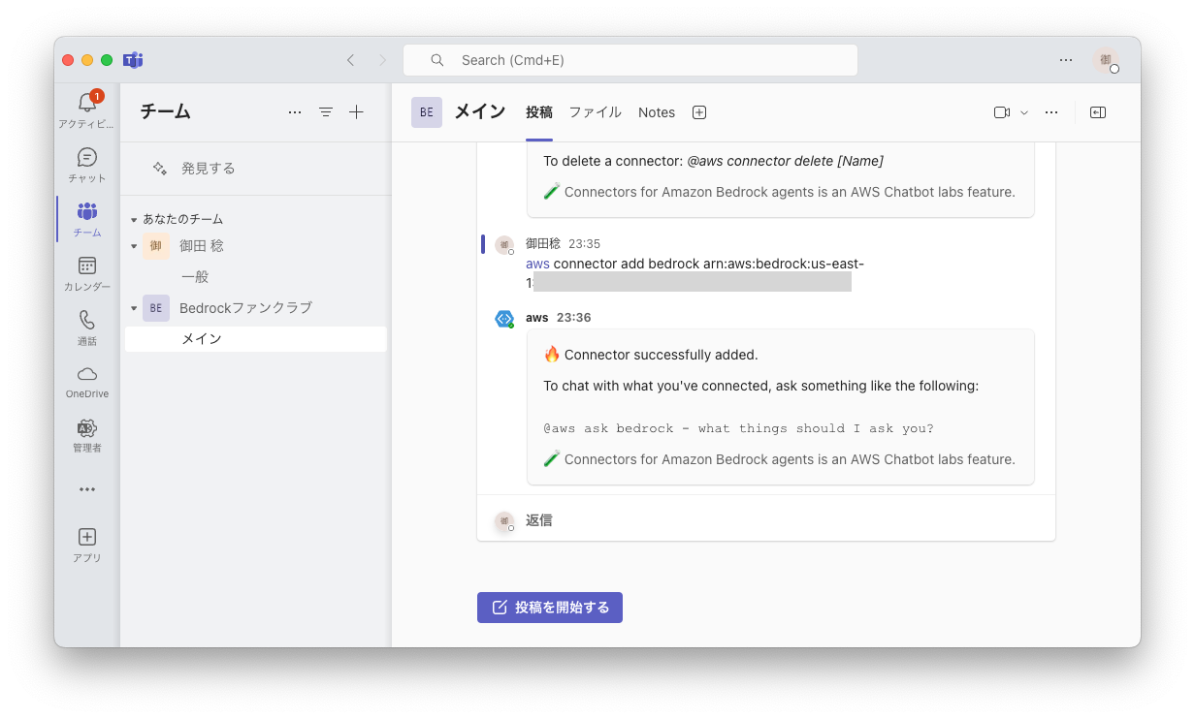Click the チーム panel heading
Screen dimensions: 1195x719
[x=166, y=112]
